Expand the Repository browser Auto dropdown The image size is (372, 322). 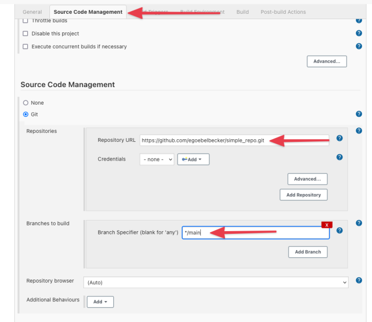coord(216,282)
